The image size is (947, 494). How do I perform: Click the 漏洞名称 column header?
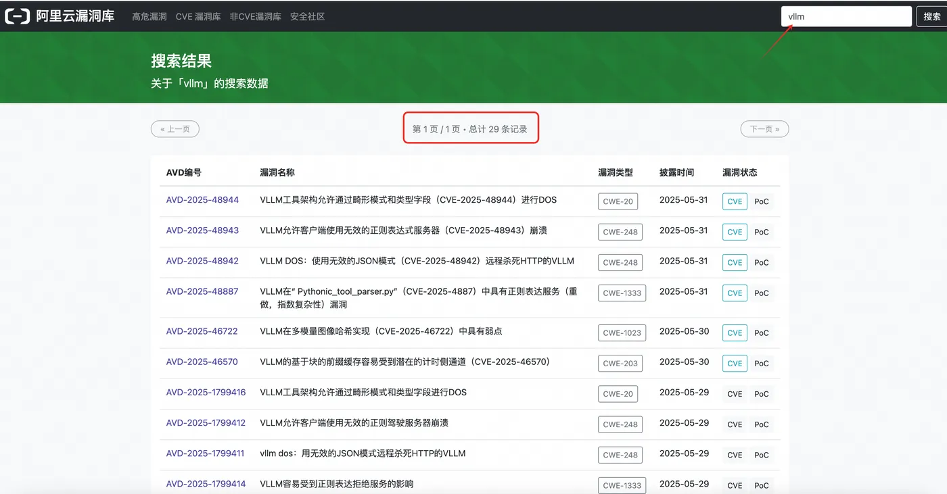point(277,172)
